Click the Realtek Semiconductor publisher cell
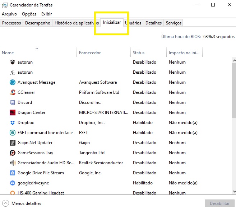 coord(101,163)
